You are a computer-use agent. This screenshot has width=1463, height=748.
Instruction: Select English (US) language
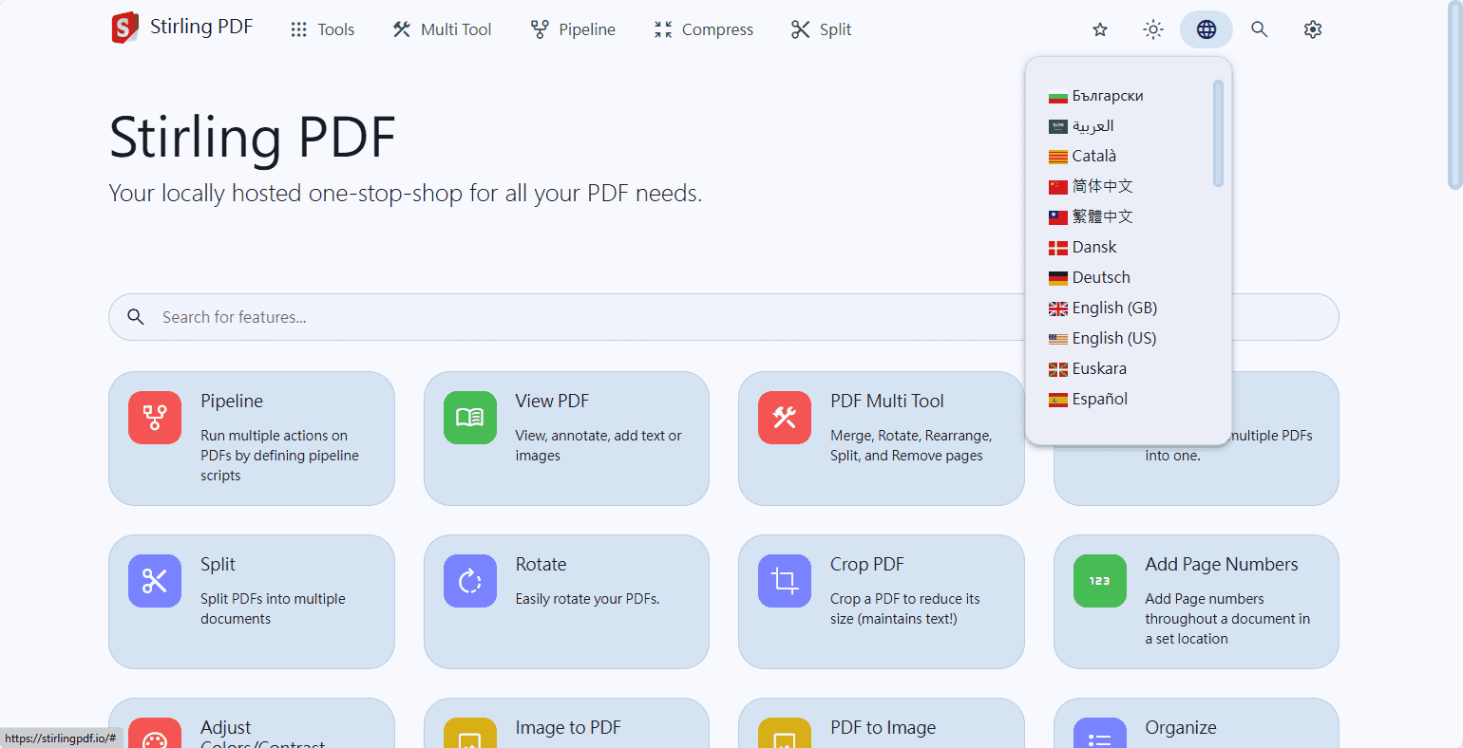[x=1114, y=338]
